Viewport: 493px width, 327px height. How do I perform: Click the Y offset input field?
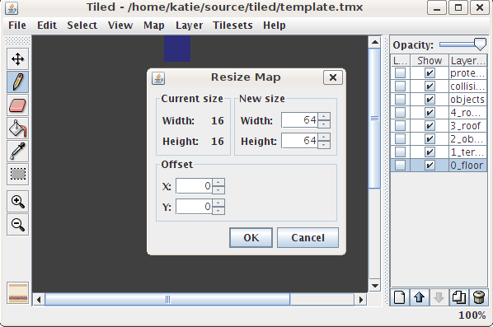point(195,207)
